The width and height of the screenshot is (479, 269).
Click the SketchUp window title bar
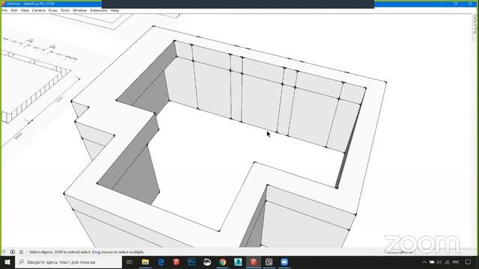52,4
